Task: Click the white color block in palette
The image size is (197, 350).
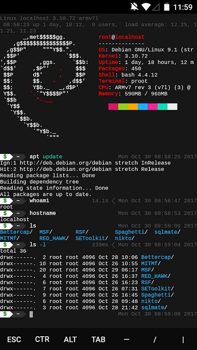Action: click(x=172, y=107)
